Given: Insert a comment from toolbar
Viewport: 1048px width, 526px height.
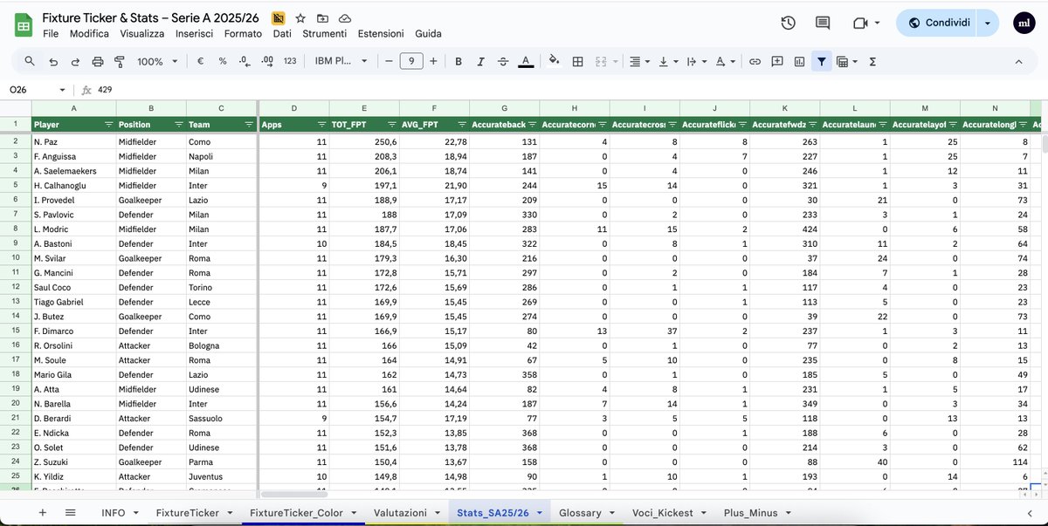Looking at the screenshot, I should [x=776, y=61].
